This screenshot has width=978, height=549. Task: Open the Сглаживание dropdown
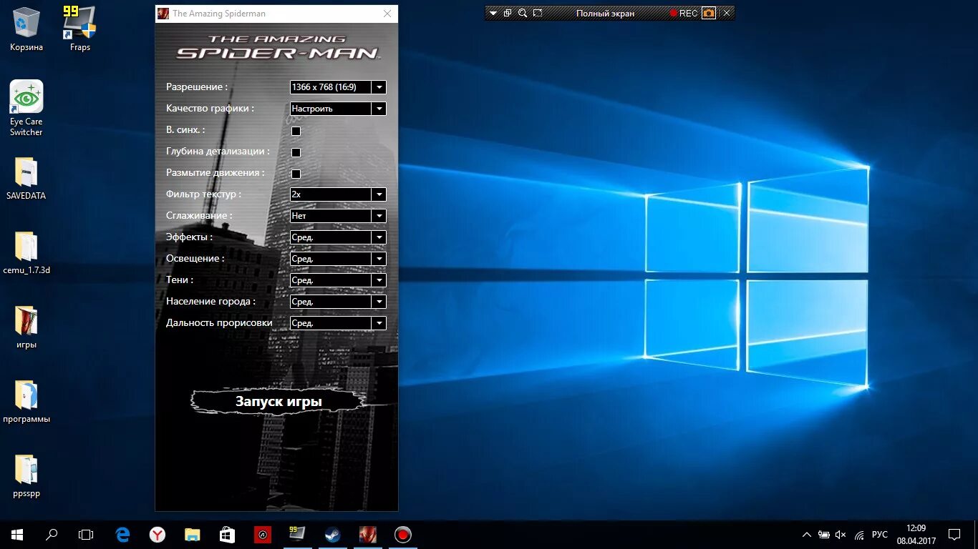click(x=338, y=216)
